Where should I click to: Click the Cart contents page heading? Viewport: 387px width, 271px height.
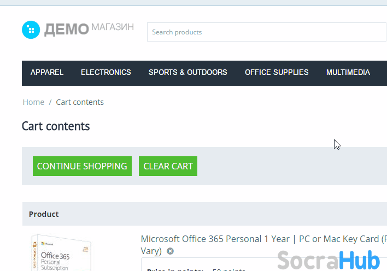[x=56, y=126]
